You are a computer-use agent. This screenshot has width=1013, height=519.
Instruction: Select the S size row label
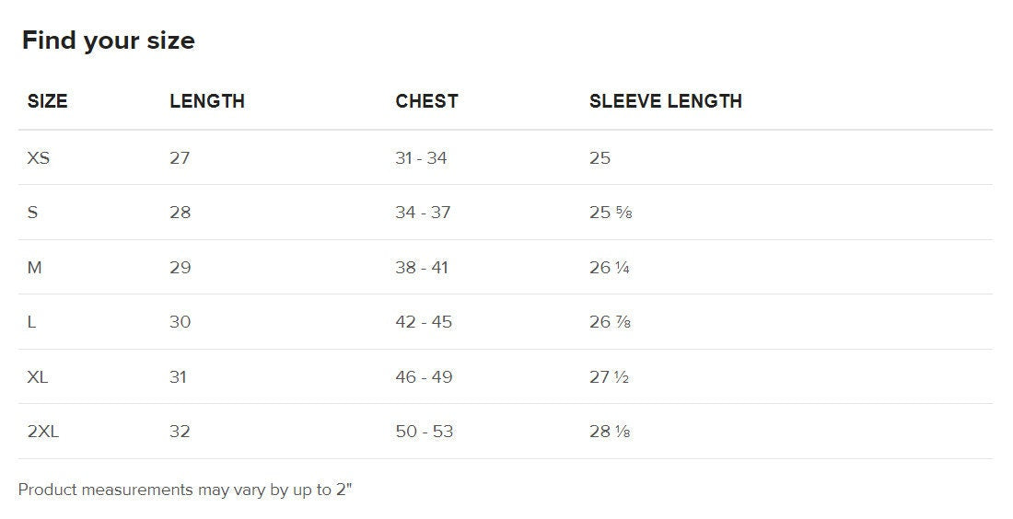33,213
